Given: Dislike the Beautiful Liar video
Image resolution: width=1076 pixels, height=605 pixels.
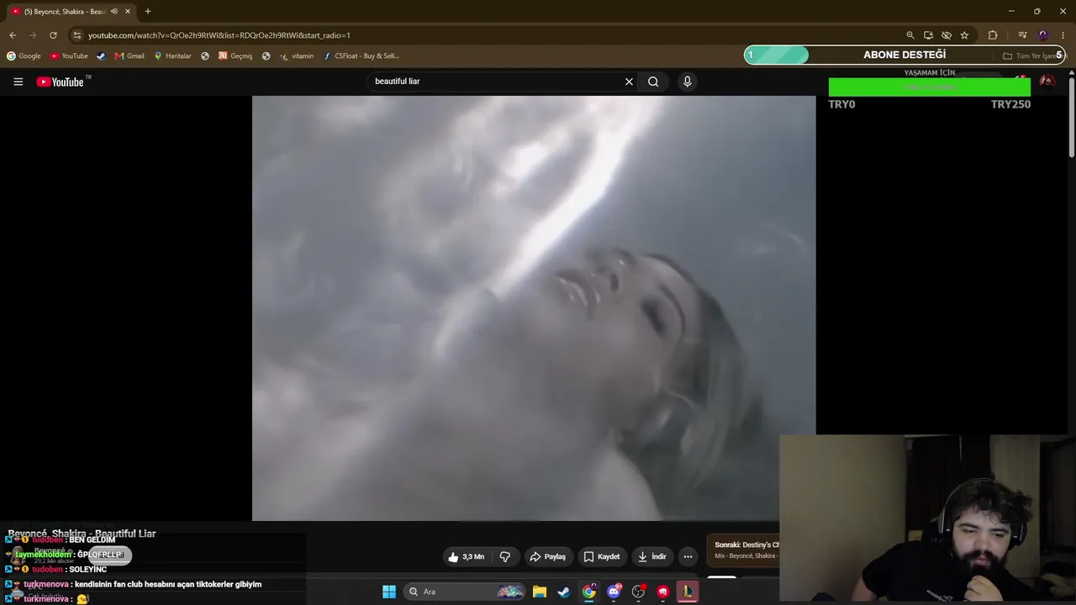Looking at the screenshot, I should coord(504,556).
